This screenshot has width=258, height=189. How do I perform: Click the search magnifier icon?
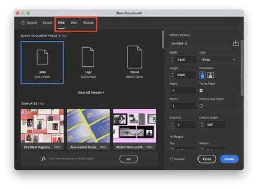point(43,159)
